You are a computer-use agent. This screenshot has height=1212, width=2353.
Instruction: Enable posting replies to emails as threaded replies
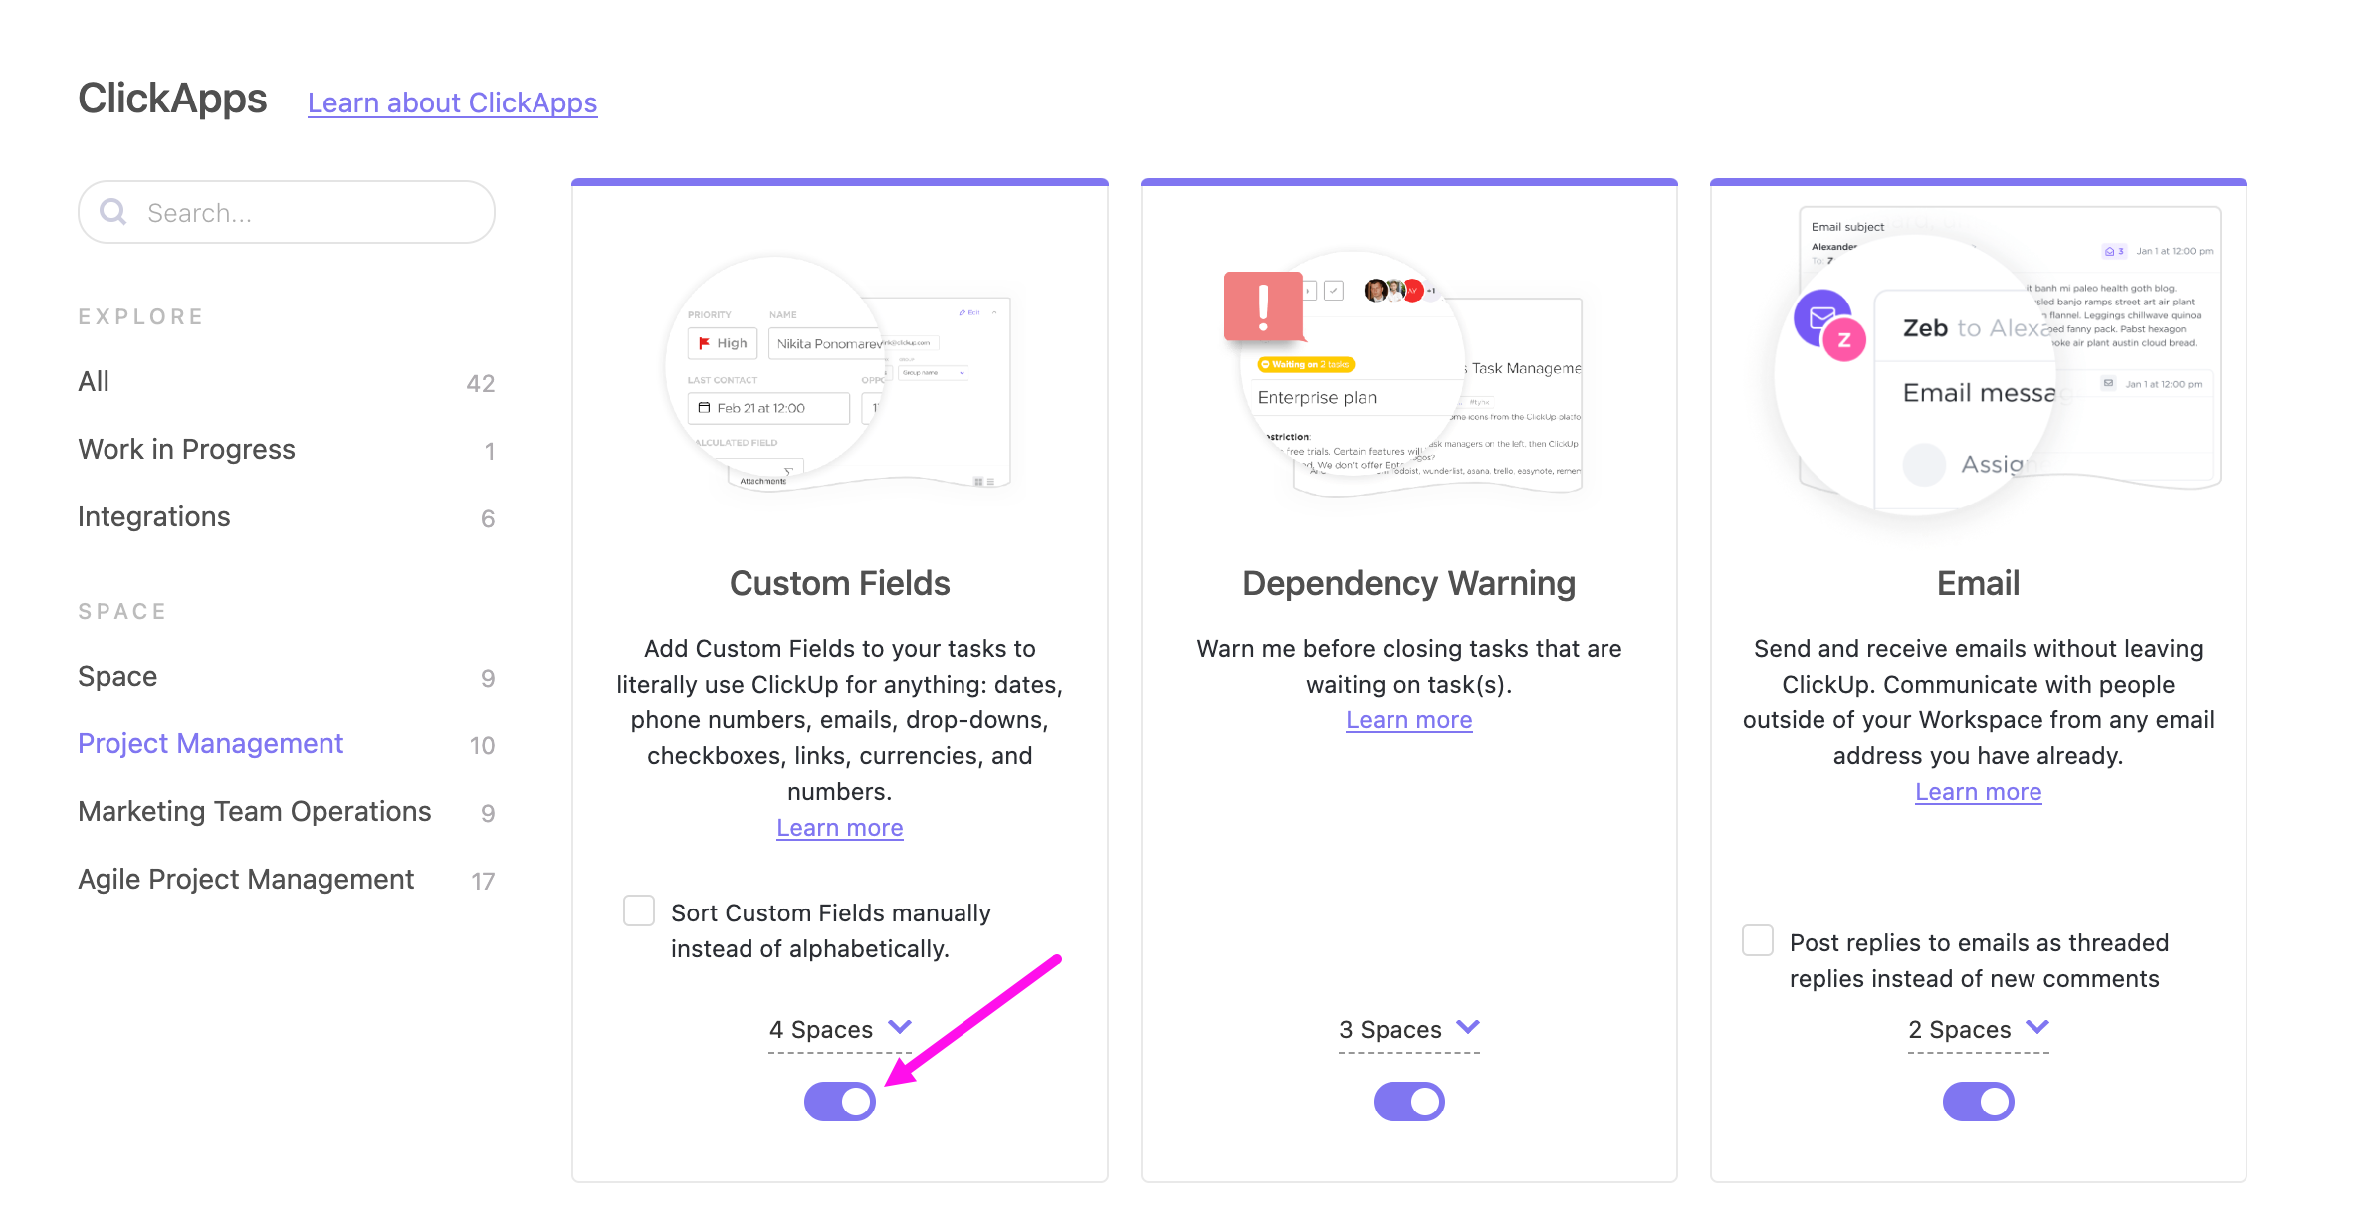[x=1758, y=940]
